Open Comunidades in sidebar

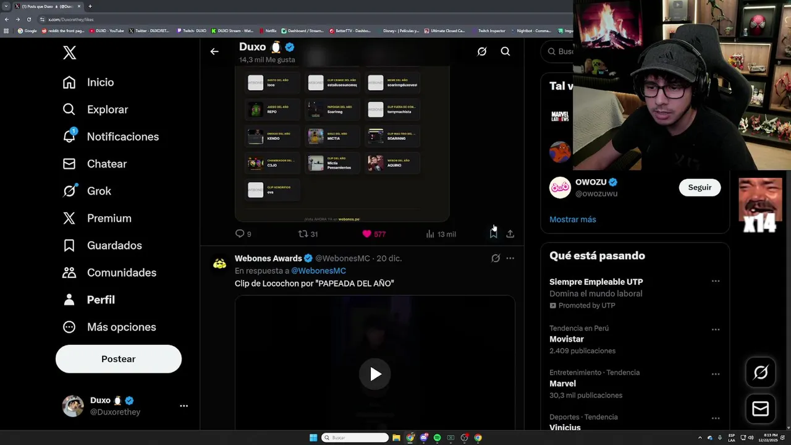point(109,273)
